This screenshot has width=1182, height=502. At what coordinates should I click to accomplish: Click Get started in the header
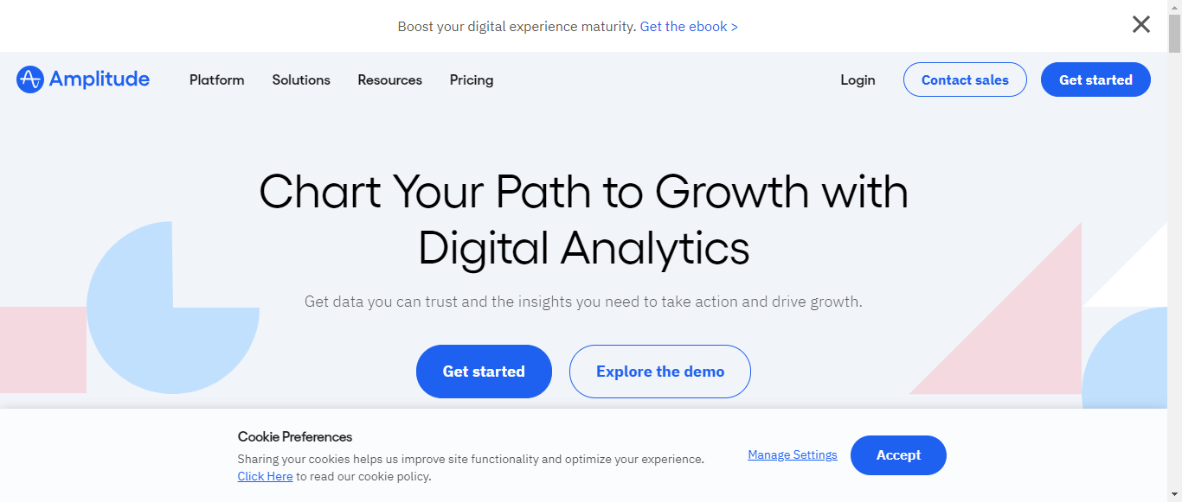(x=1095, y=79)
